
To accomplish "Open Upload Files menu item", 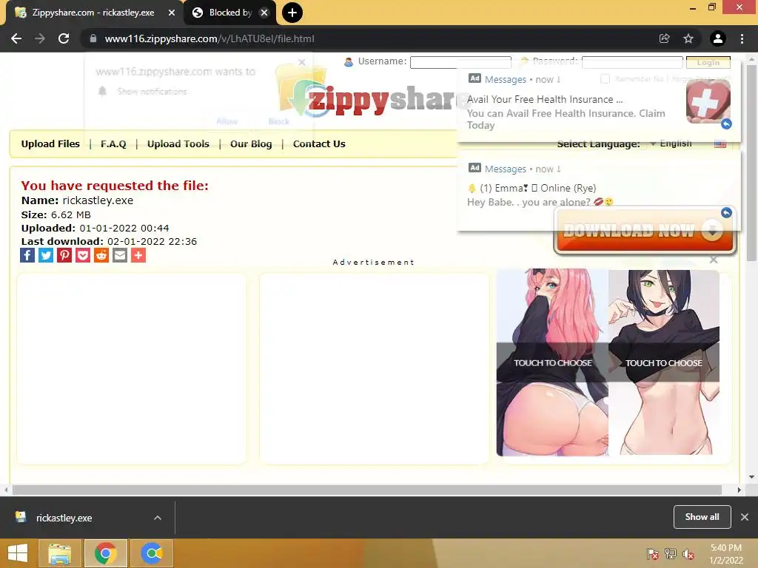I will click(x=50, y=144).
